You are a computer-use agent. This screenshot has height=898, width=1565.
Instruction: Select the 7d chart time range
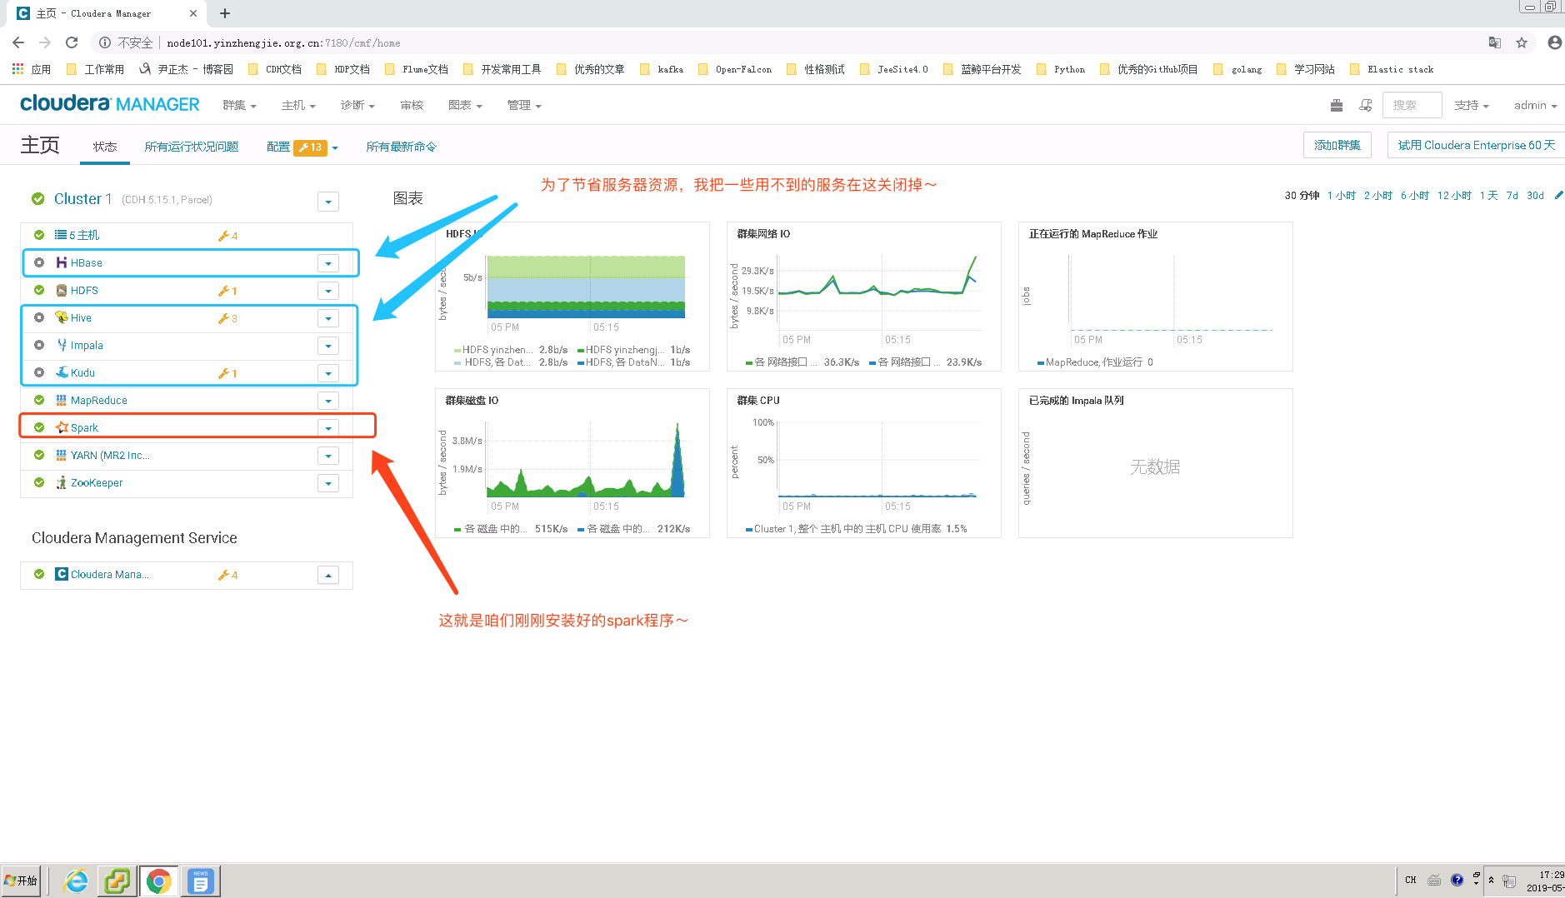1512,195
